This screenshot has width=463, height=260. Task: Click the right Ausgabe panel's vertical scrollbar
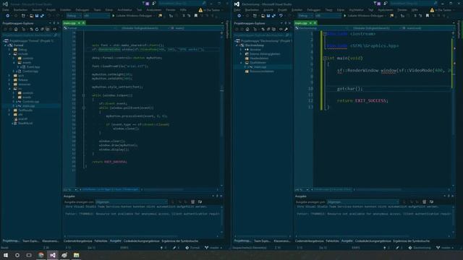[454, 220]
